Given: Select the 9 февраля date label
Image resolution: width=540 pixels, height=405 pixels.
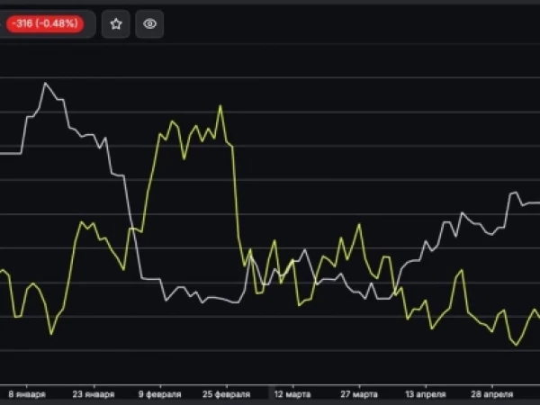Looking at the screenshot, I should [x=160, y=394].
